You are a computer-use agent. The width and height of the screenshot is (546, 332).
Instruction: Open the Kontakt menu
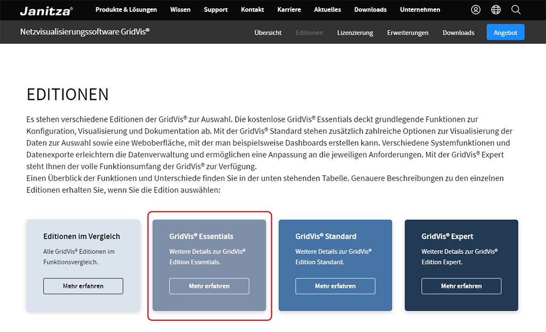pyautogui.click(x=252, y=10)
